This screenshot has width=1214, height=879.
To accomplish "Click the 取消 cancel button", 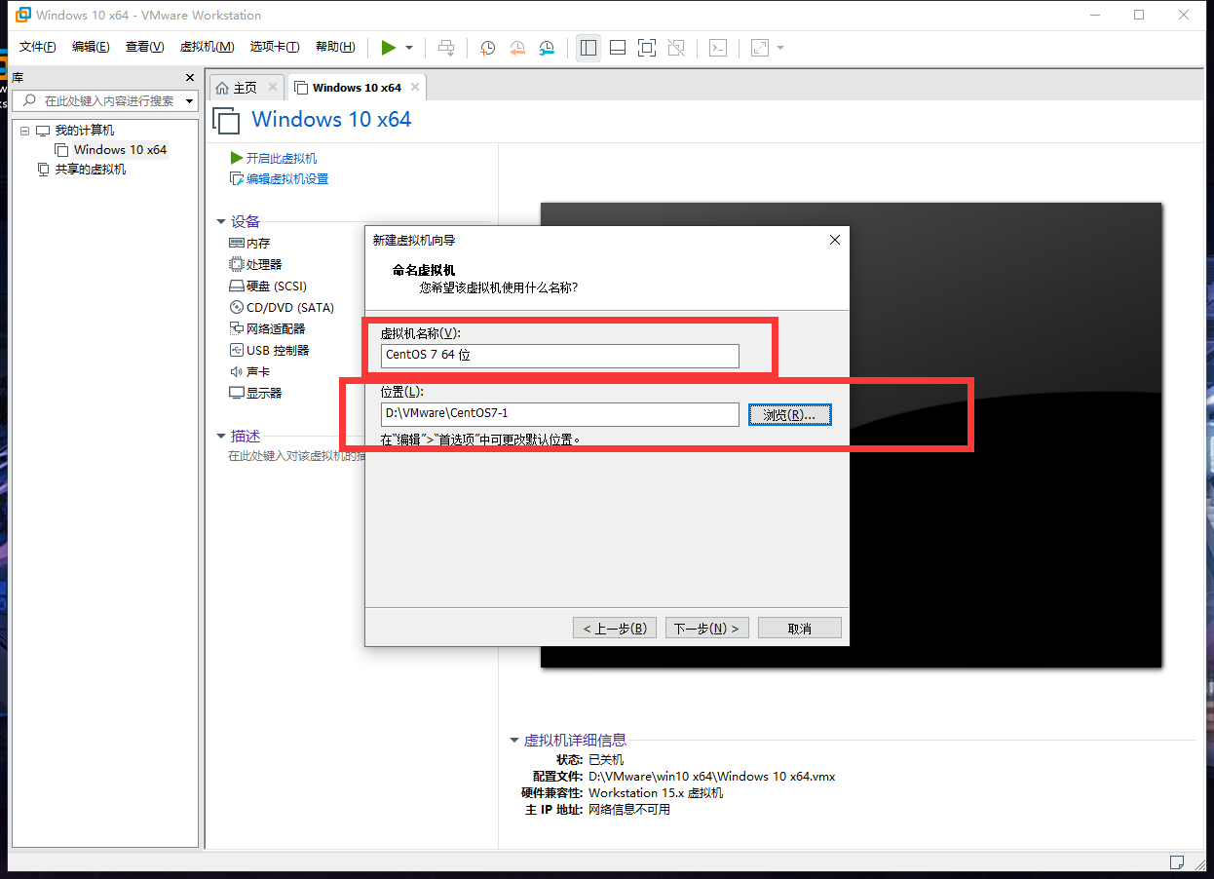I will pyautogui.click(x=800, y=629).
